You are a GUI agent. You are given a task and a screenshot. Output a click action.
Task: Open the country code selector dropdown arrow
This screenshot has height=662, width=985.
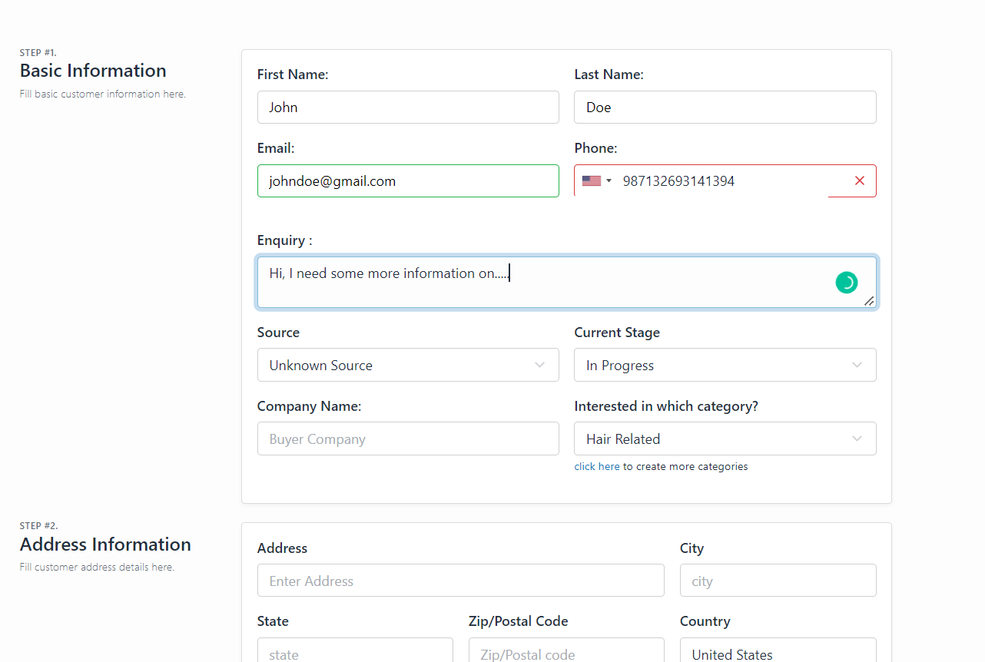[609, 180]
